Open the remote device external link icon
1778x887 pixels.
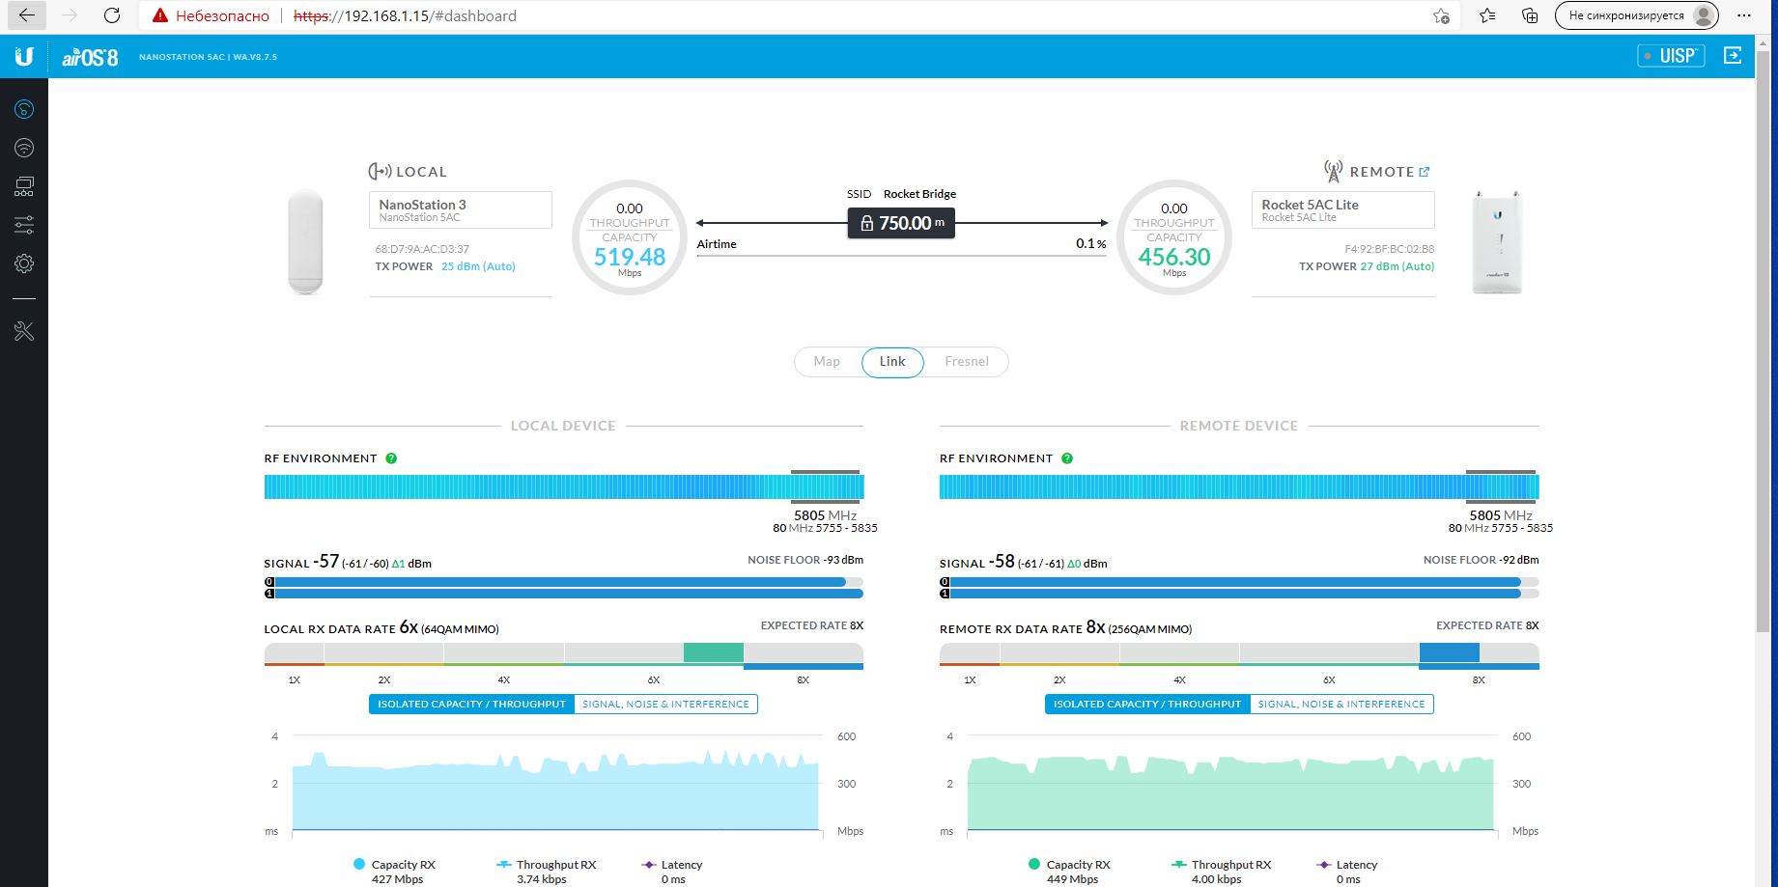pyautogui.click(x=1424, y=172)
